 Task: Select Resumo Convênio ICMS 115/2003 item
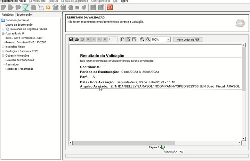point(26,42)
